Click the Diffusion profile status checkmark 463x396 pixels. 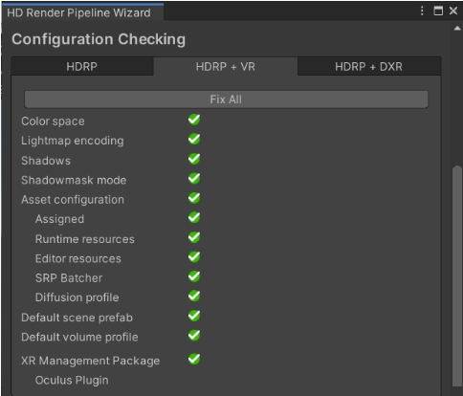click(x=194, y=297)
